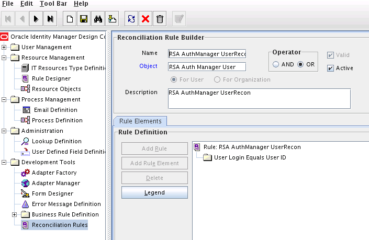The height and width of the screenshot is (240, 369).
Task: Click the Resource Objects icon
Action: 25,89
